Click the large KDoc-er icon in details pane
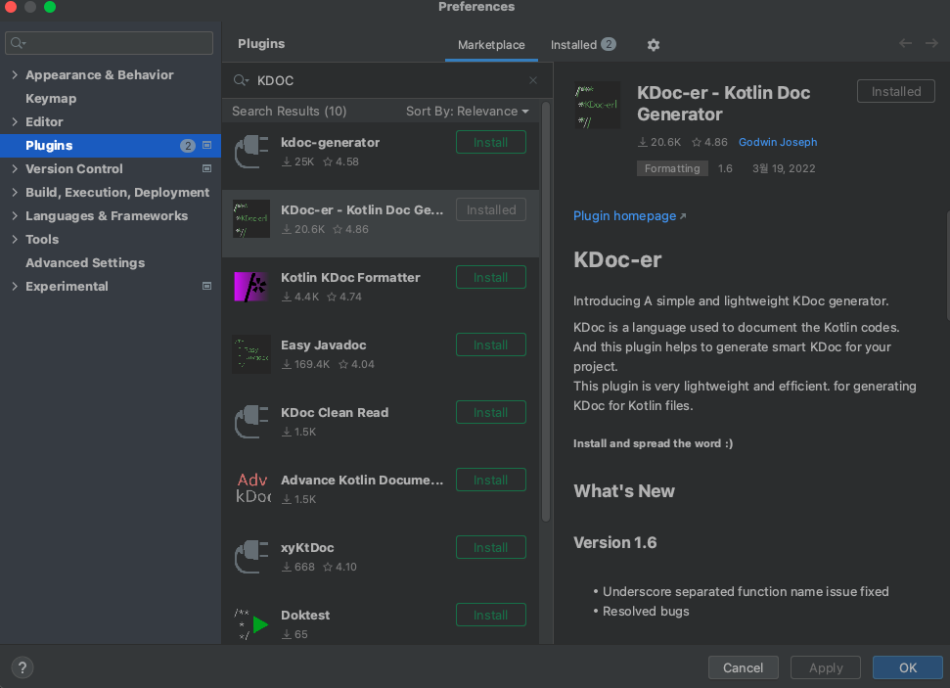The image size is (950, 688). 598,105
